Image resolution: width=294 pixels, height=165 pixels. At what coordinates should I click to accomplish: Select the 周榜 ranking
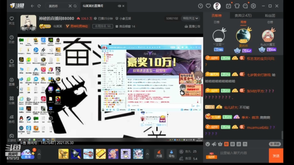[x=243, y=22]
